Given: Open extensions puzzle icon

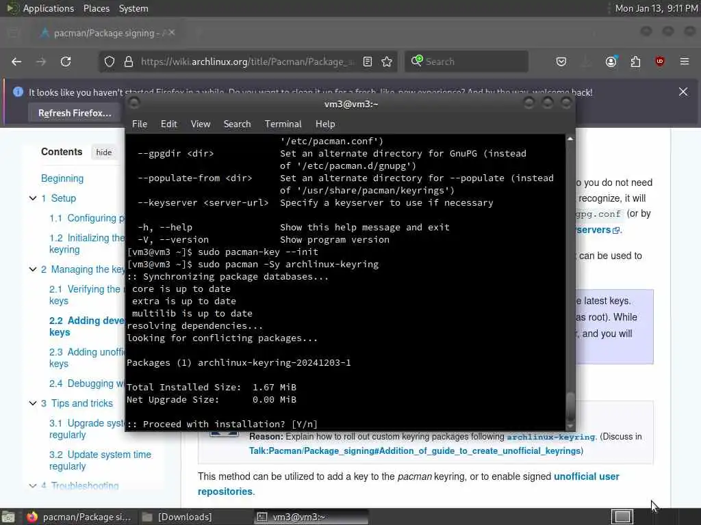Looking at the screenshot, I should pyautogui.click(x=636, y=62).
